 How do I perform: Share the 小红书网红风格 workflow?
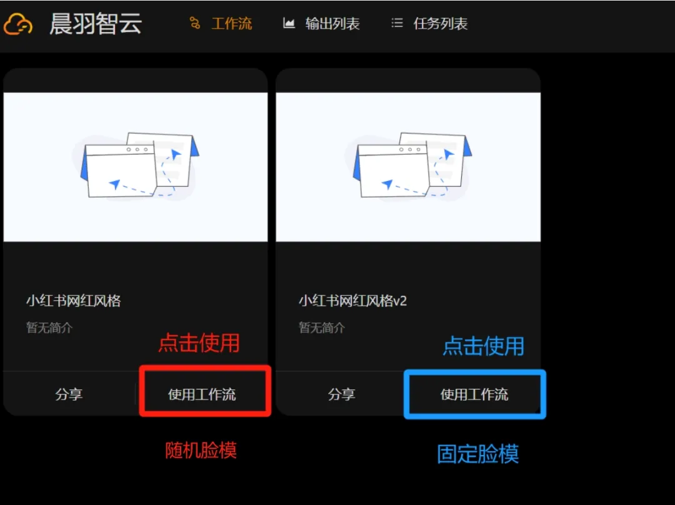[69, 394]
